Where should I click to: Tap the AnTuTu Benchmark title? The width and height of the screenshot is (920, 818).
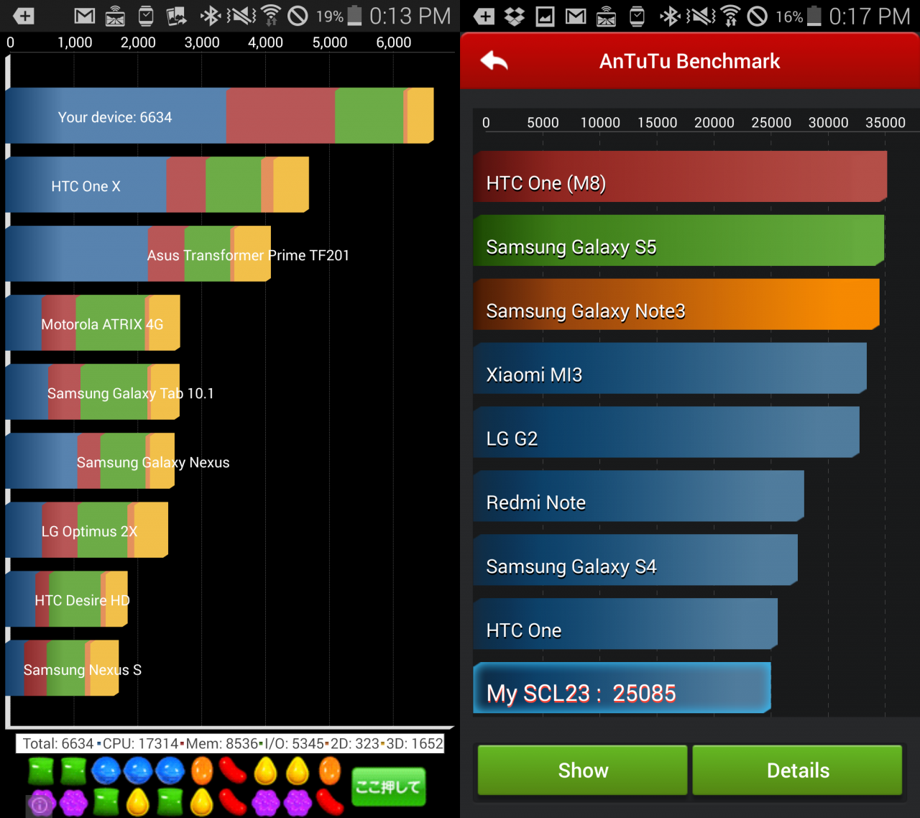(689, 61)
